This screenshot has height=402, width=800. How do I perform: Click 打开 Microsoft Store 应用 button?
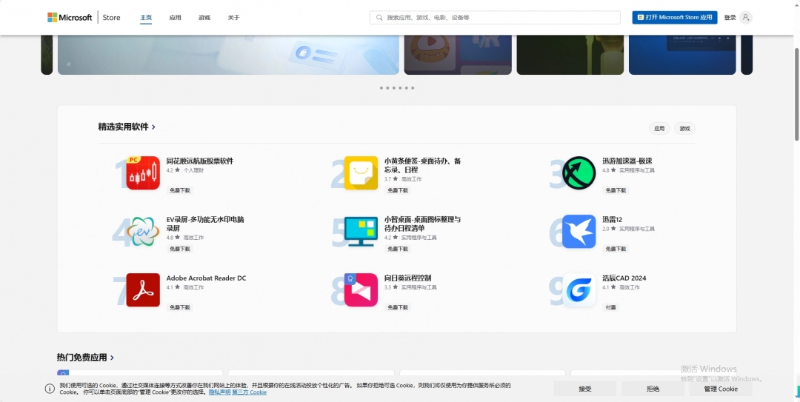tap(675, 17)
